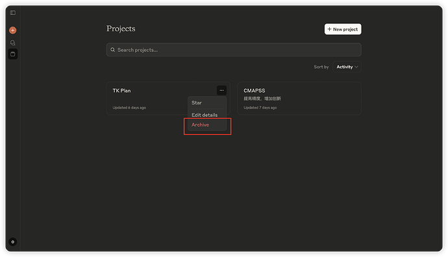Screen dimensions: 448x257
Task: Click the Sort by label
Action: [x=321, y=67]
